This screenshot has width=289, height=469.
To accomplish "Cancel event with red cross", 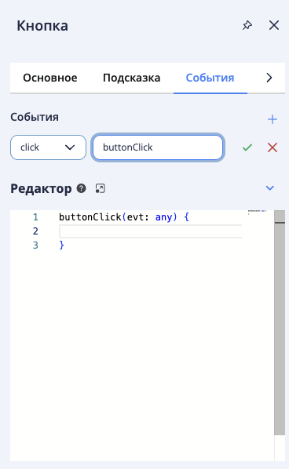I will point(273,147).
